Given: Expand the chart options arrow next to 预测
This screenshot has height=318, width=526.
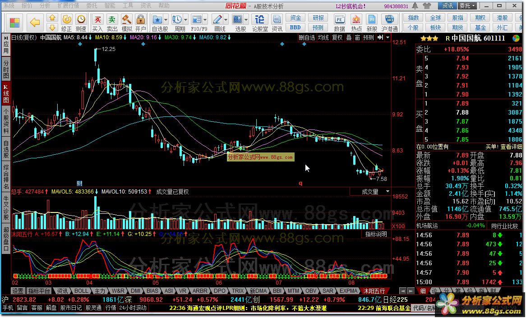Looking at the screenshot, I should pos(388,37).
